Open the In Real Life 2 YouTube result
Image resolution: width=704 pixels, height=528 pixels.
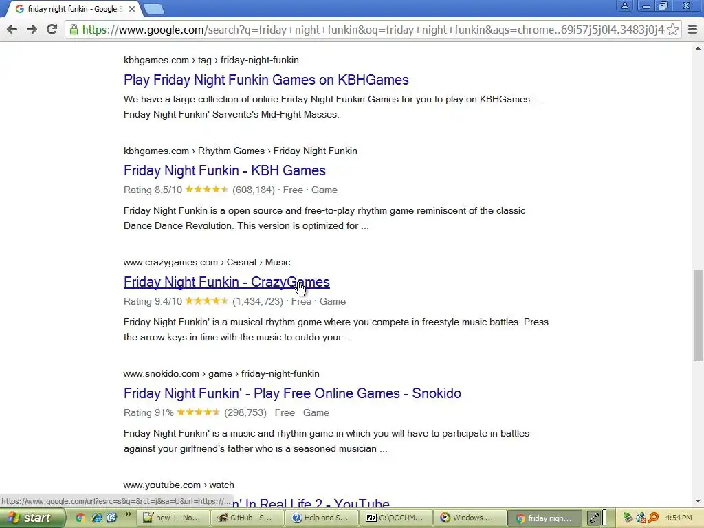[310, 503]
